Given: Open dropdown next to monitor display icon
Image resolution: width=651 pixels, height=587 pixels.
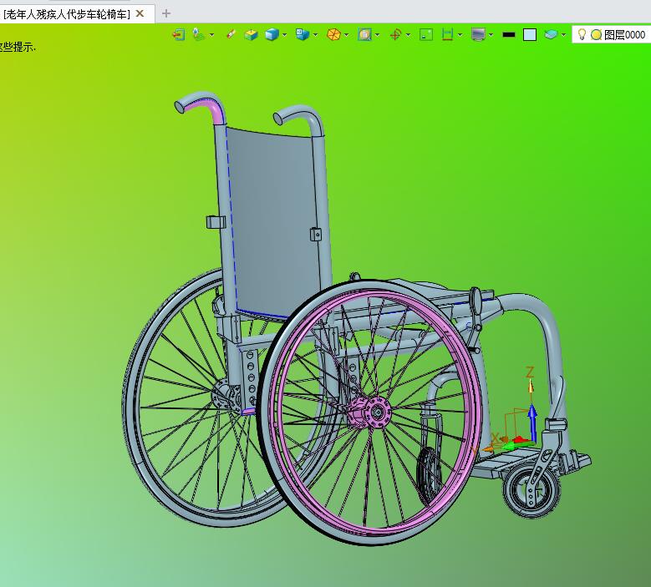Looking at the screenshot, I should point(491,35).
